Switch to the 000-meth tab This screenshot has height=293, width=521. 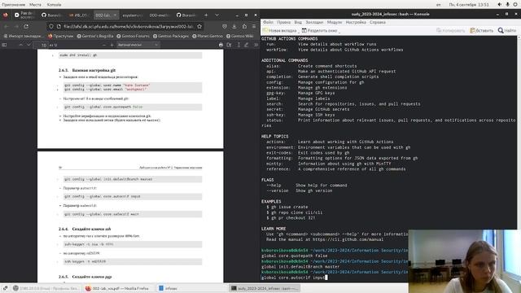coord(160,15)
